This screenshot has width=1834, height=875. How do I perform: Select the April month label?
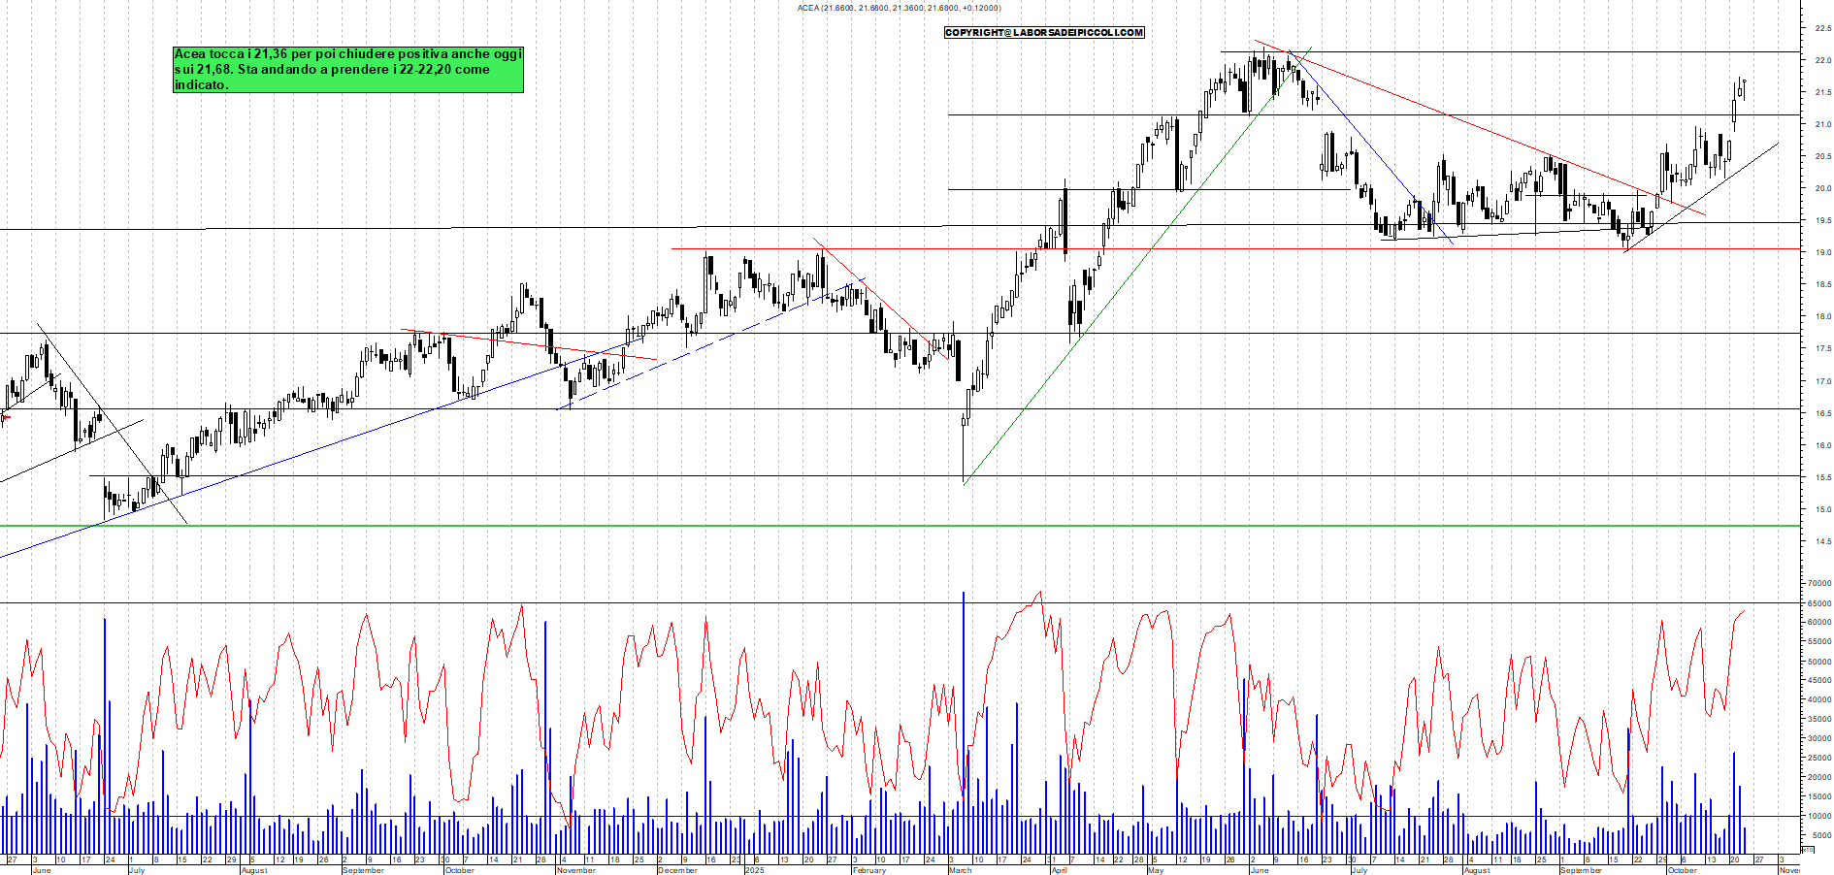pyautogui.click(x=1060, y=870)
